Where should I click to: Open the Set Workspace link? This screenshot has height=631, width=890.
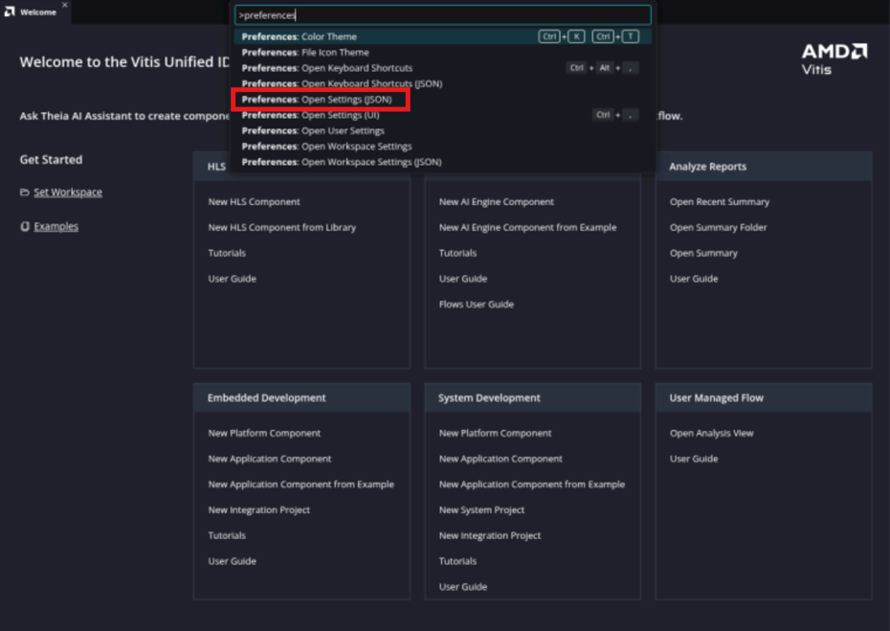(x=68, y=192)
